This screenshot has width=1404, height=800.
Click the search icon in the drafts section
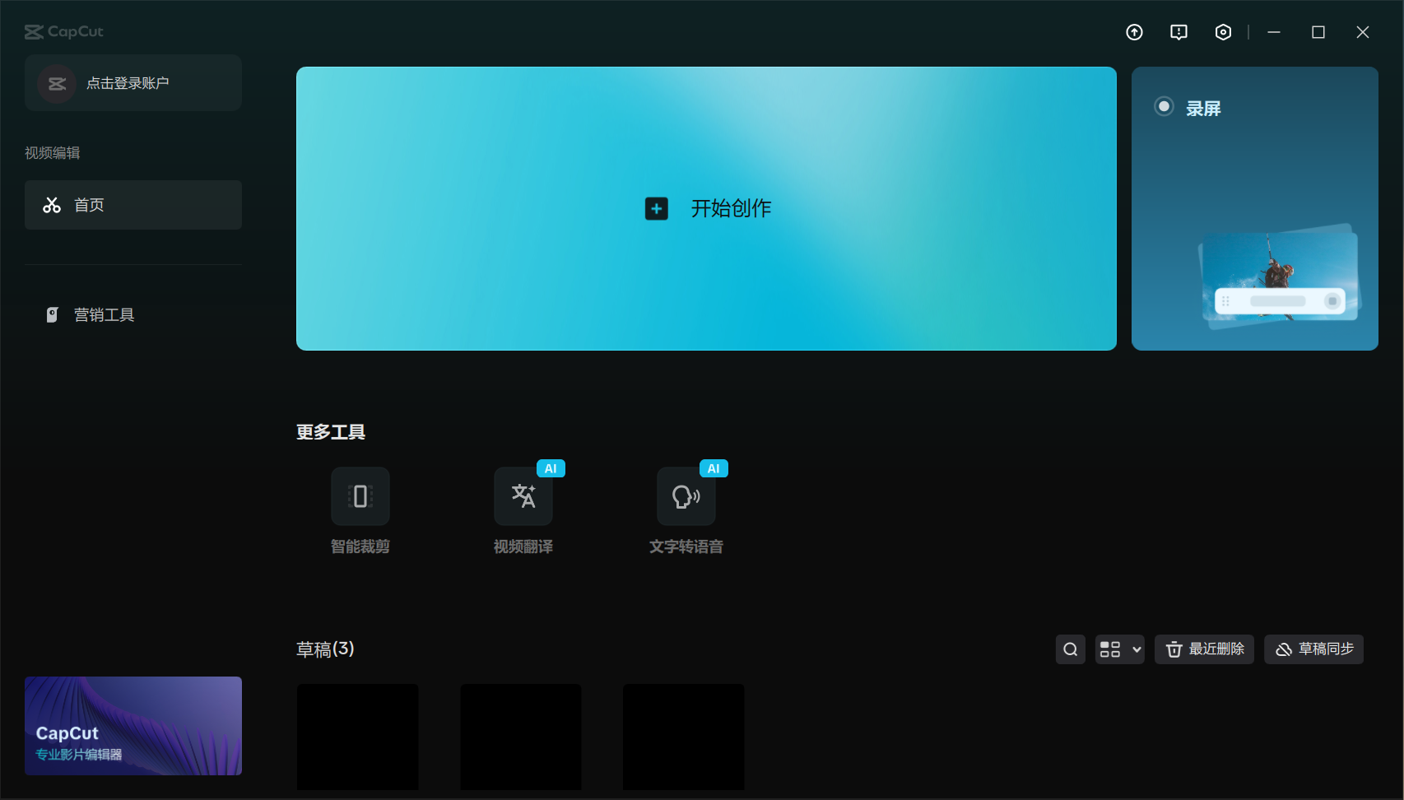1070,649
